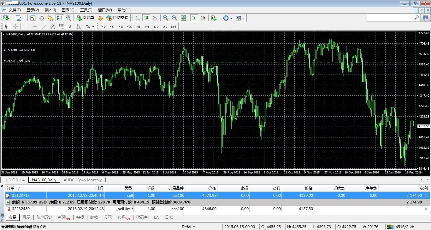Set timeframe to W1
This screenshot has width=431, height=230.
click(x=165, y=27)
